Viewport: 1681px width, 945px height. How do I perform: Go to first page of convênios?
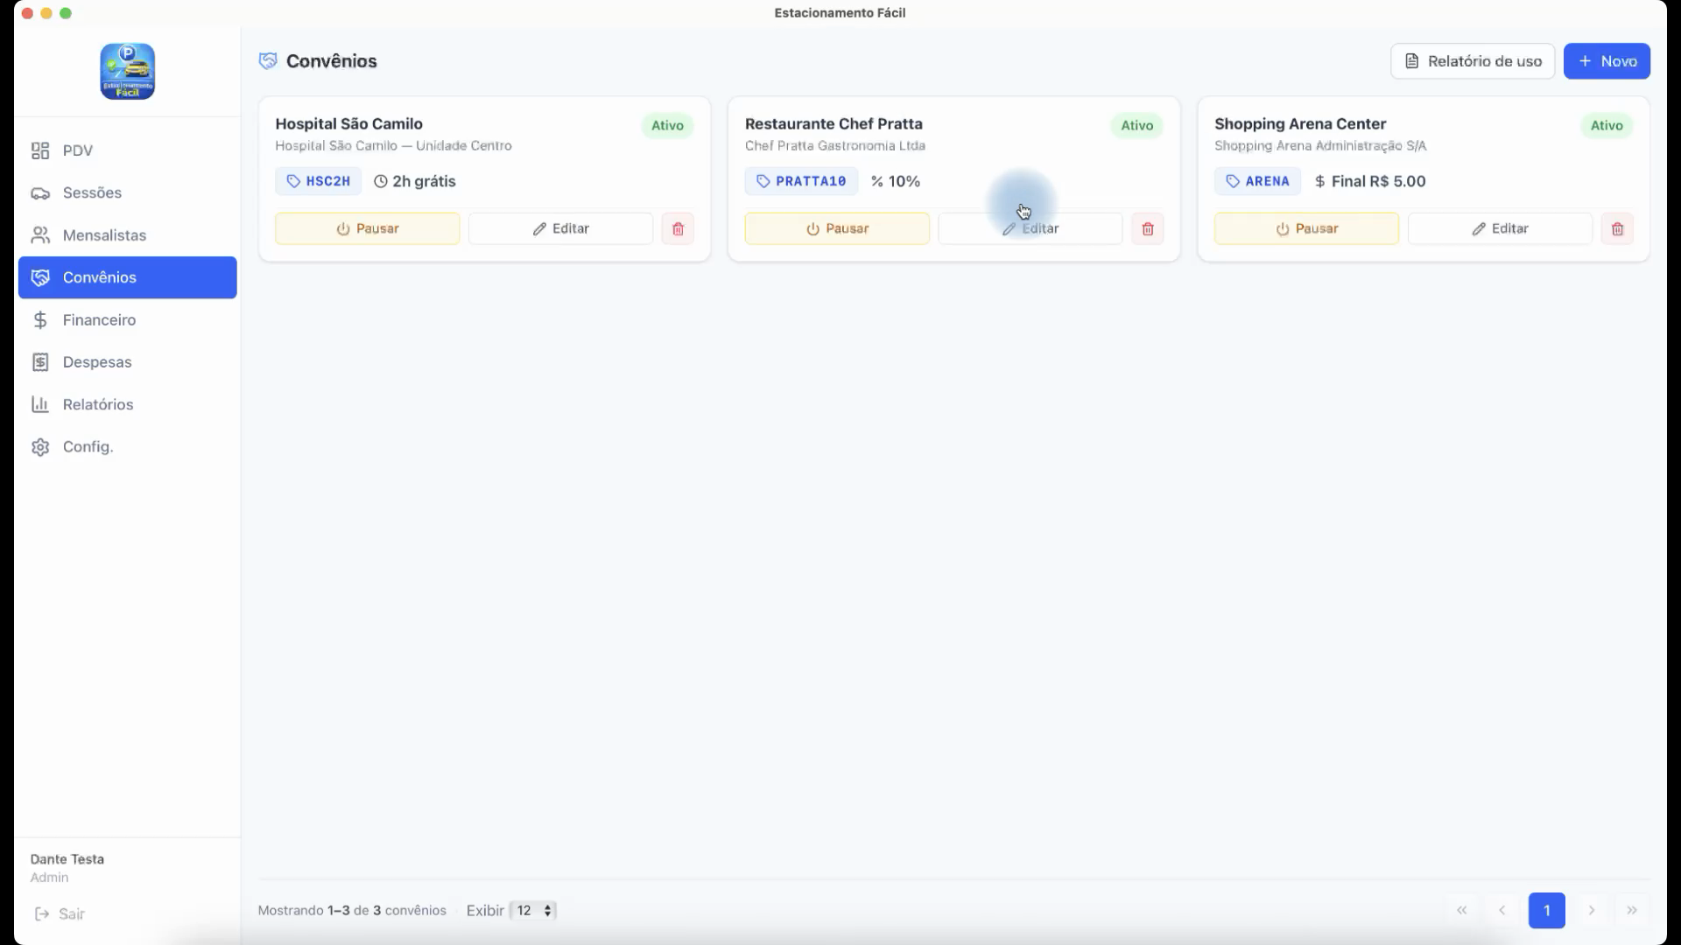1462,911
